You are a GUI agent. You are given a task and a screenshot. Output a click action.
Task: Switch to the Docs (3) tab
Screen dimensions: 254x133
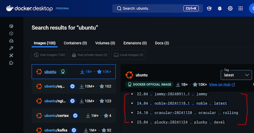tap(162, 43)
